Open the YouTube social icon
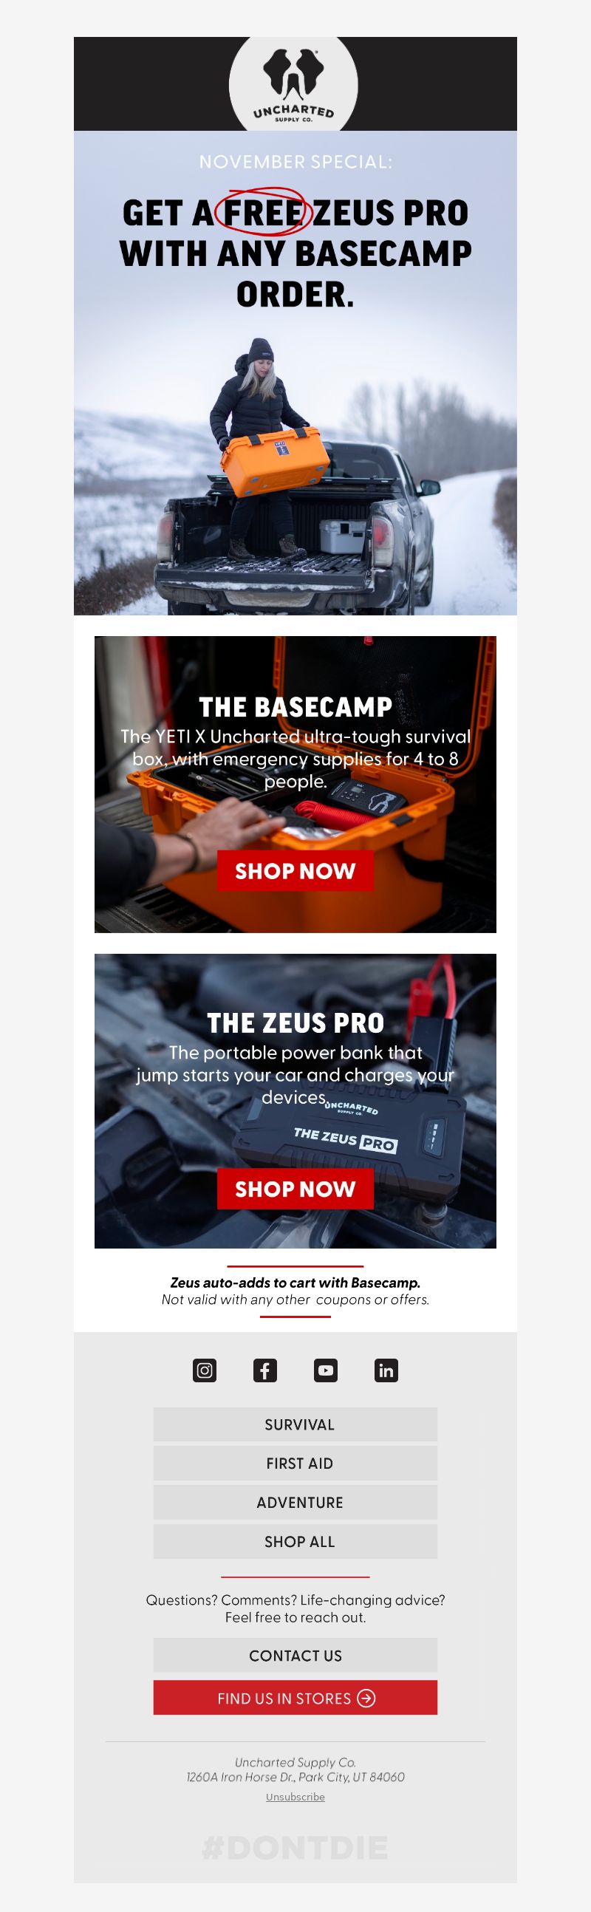Viewport: 591px width, 1912px height. coord(325,1370)
